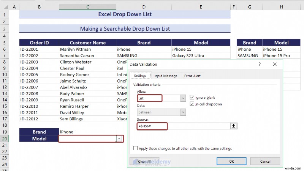The height and width of the screenshot is (171, 304).
Task: Click the Making a Searchable Drop Down List cell
Action: tap(125, 29)
